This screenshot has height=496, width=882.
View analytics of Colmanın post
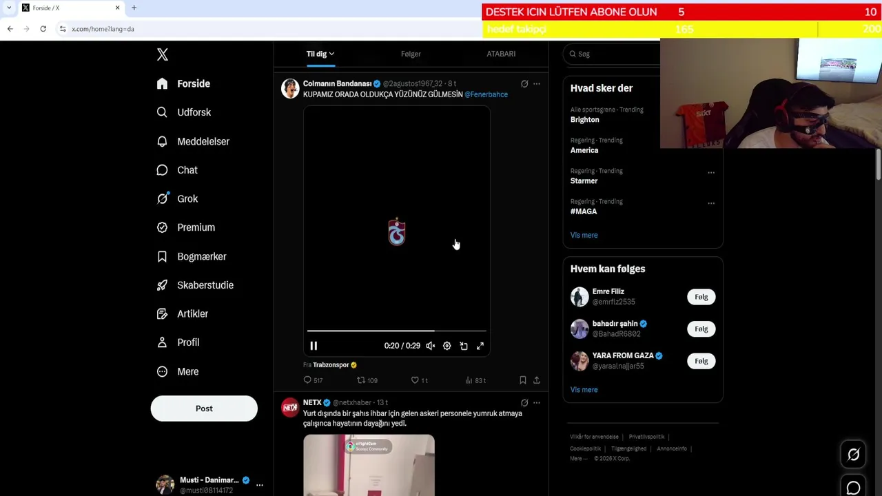475,380
